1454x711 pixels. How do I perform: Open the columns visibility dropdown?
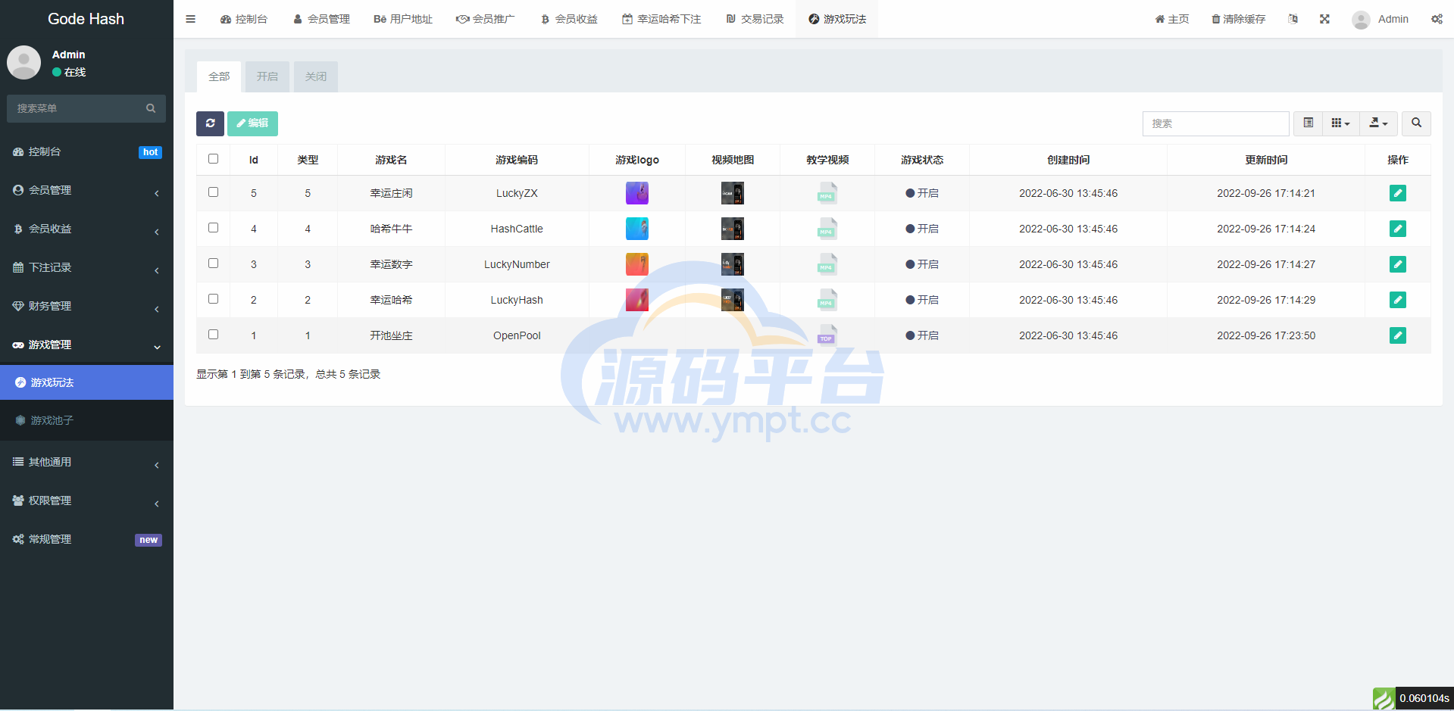1340,123
